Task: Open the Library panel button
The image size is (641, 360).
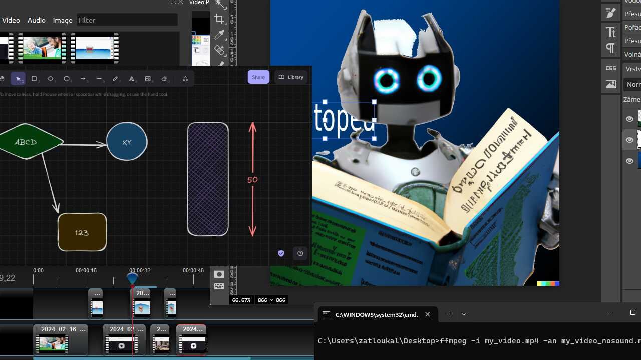Action: click(291, 77)
